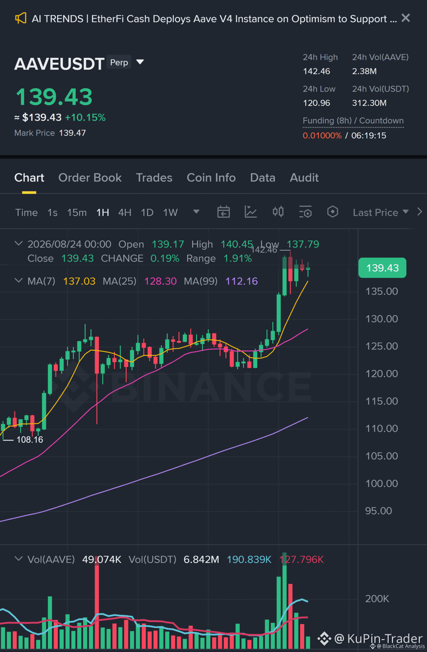Tap the 24h Vol(USDT) value 312.30M

click(x=369, y=103)
